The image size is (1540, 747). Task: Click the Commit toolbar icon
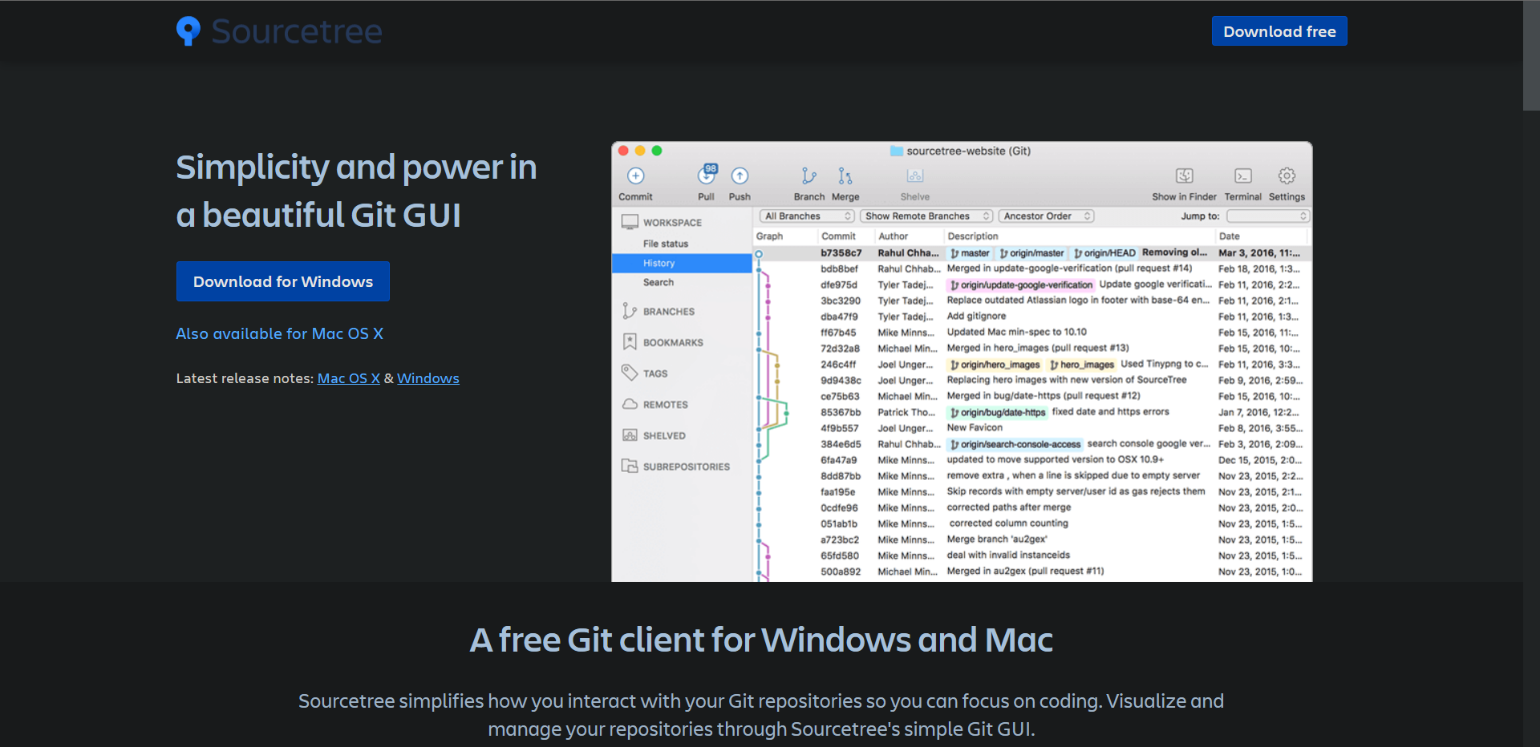tap(635, 176)
